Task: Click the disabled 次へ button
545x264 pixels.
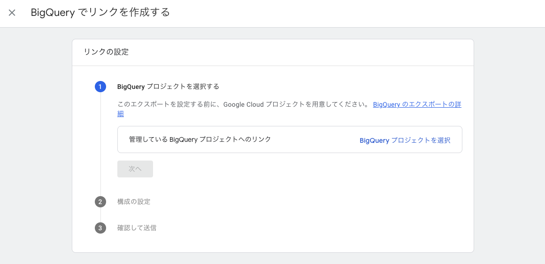Action: click(135, 169)
